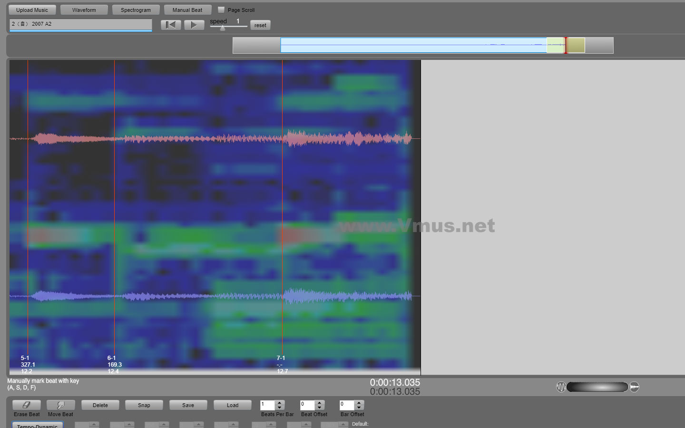
Task: Click the track name field '2007 A2'
Action: tap(80, 24)
